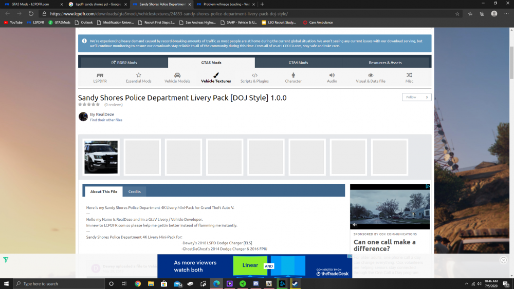Close the bottom banner ad overlay

tap(504, 260)
